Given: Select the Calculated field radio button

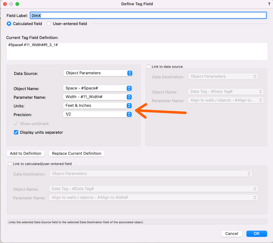Looking at the screenshot, I should click(9, 24).
